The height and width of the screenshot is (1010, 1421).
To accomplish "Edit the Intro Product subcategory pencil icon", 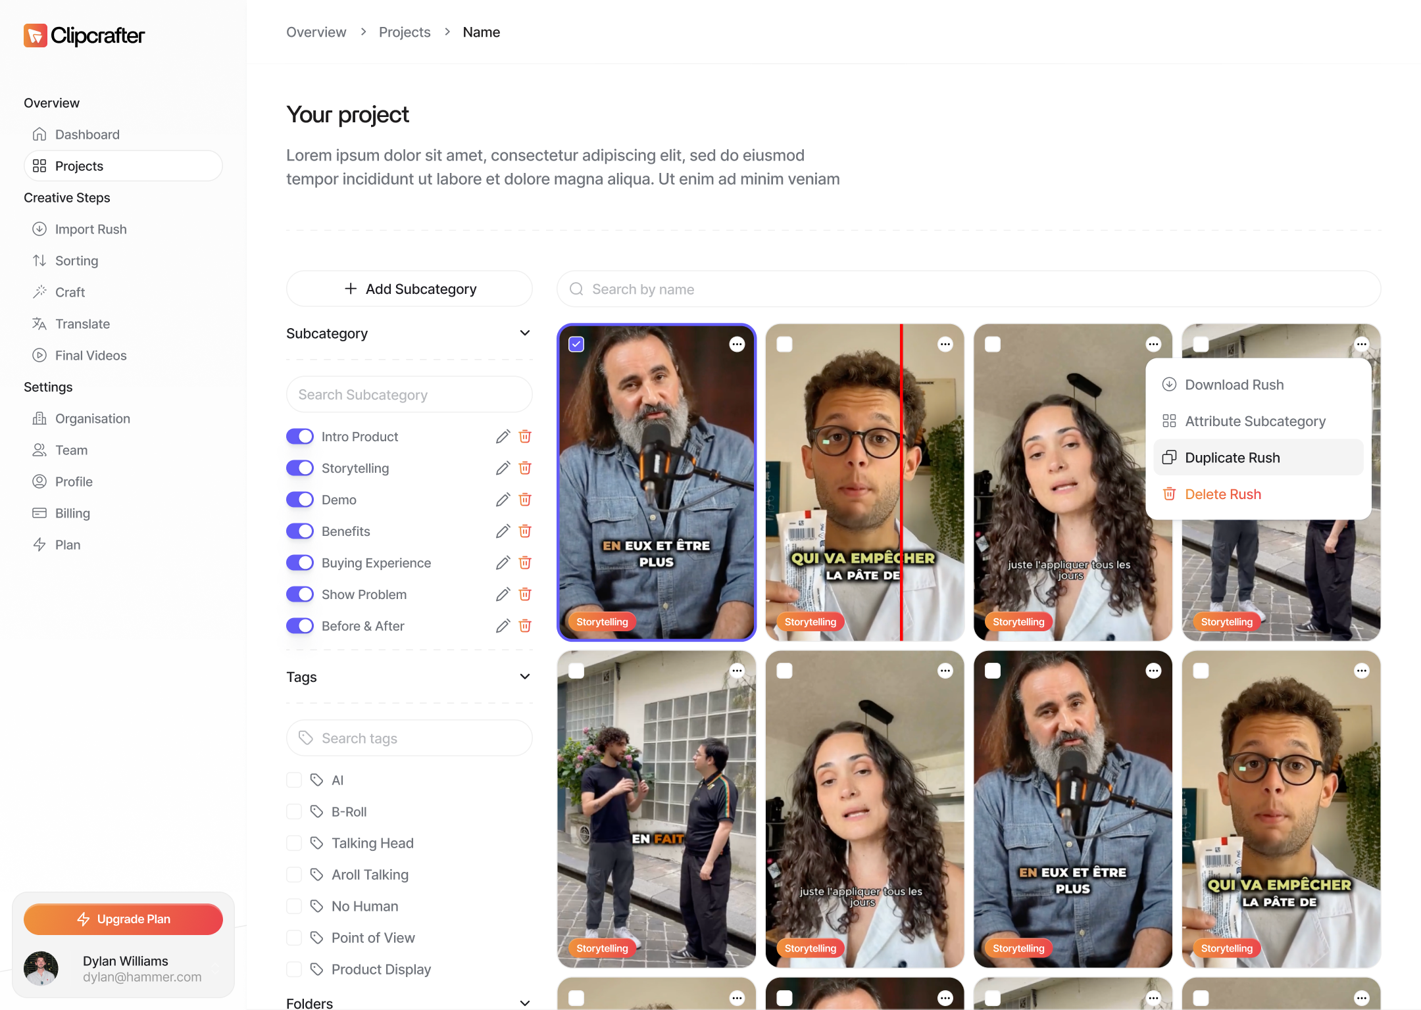I will point(503,437).
